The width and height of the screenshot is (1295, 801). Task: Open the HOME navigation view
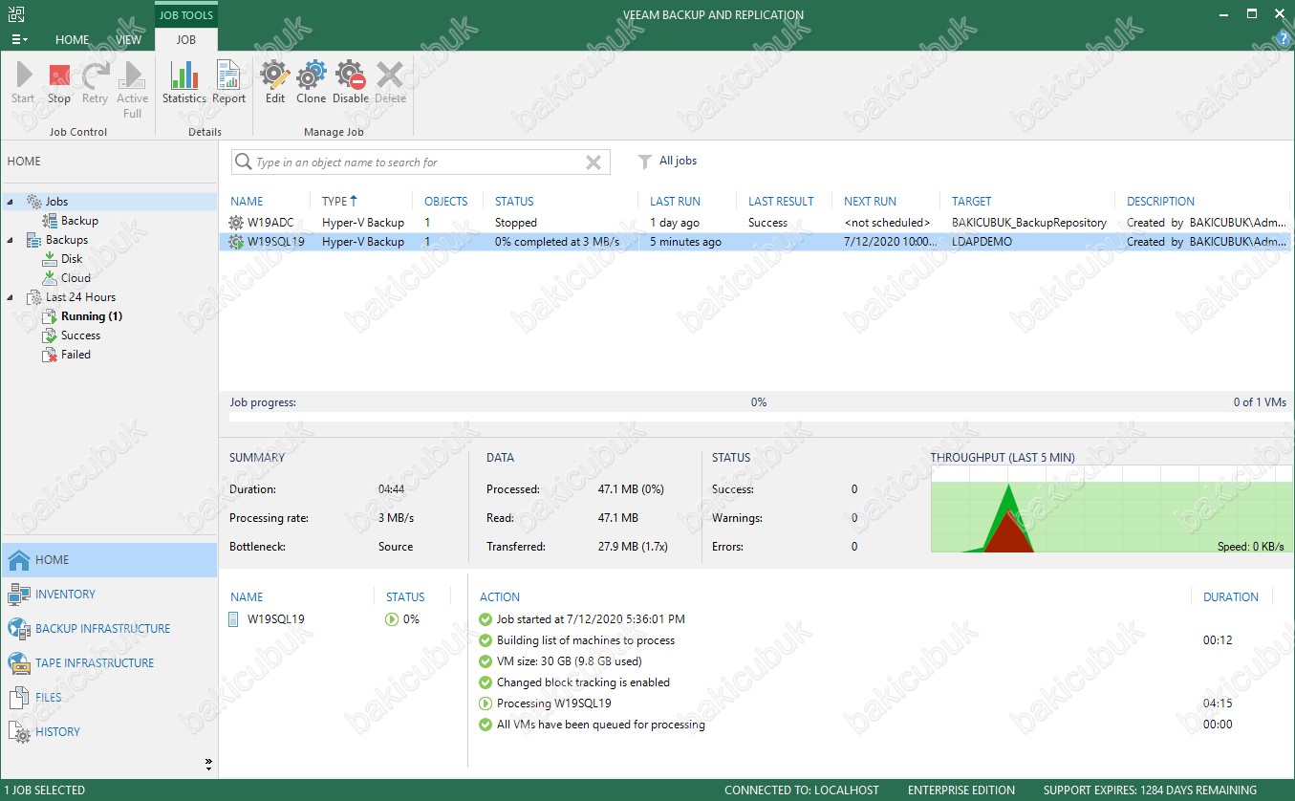point(109,560)
